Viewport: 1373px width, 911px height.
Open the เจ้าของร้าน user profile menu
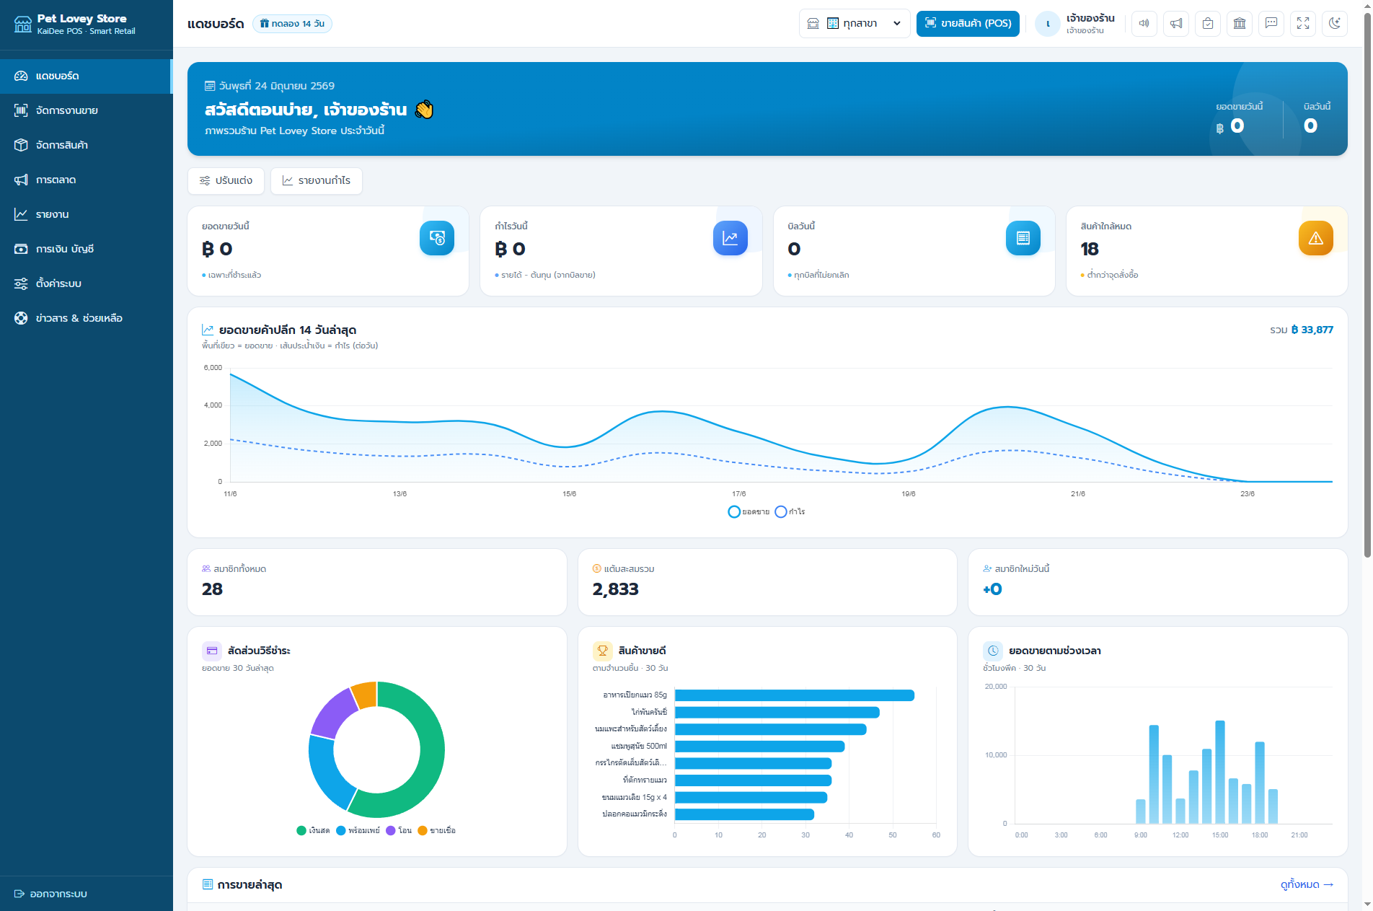[1075, 24]
